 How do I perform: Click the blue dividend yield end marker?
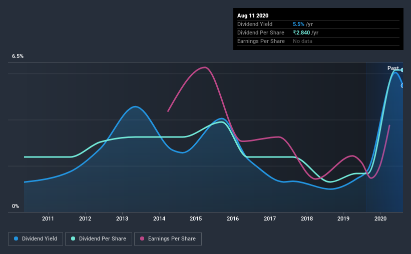tap(402, 85)
